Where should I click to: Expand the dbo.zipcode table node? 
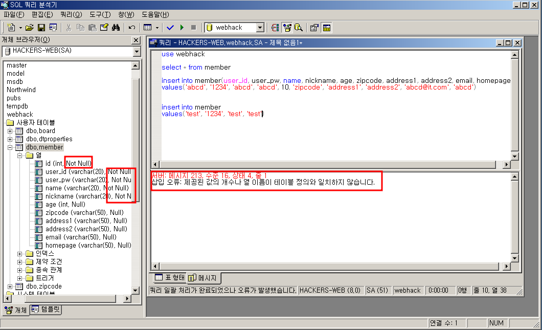10,287
